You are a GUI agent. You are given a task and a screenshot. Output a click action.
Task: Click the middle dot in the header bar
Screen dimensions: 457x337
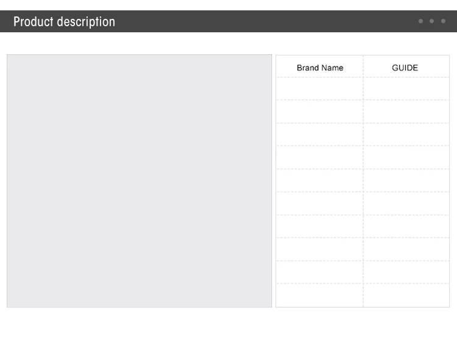click(x=432, y=21)
